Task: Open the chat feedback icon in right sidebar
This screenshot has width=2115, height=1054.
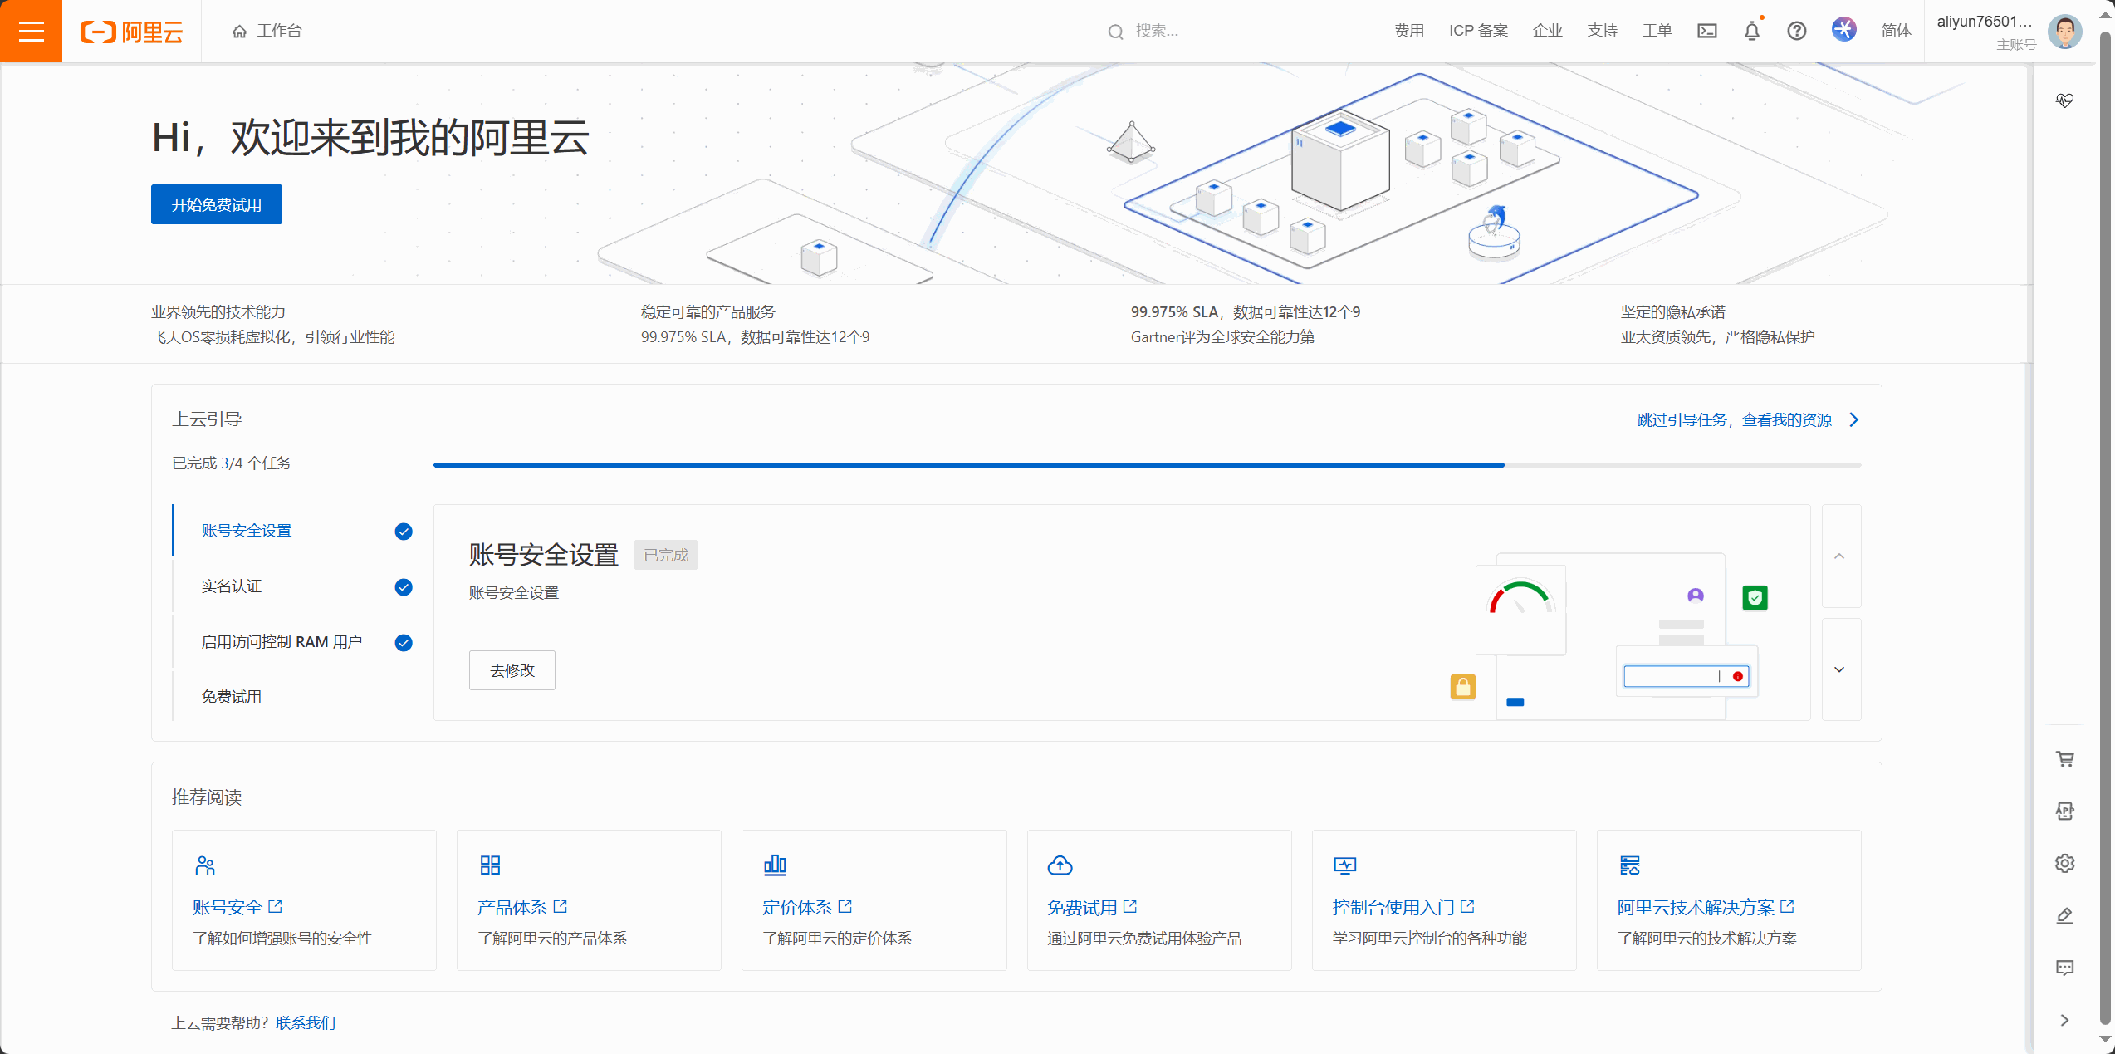Action: pyautogui.click(x=2065, y=968)
